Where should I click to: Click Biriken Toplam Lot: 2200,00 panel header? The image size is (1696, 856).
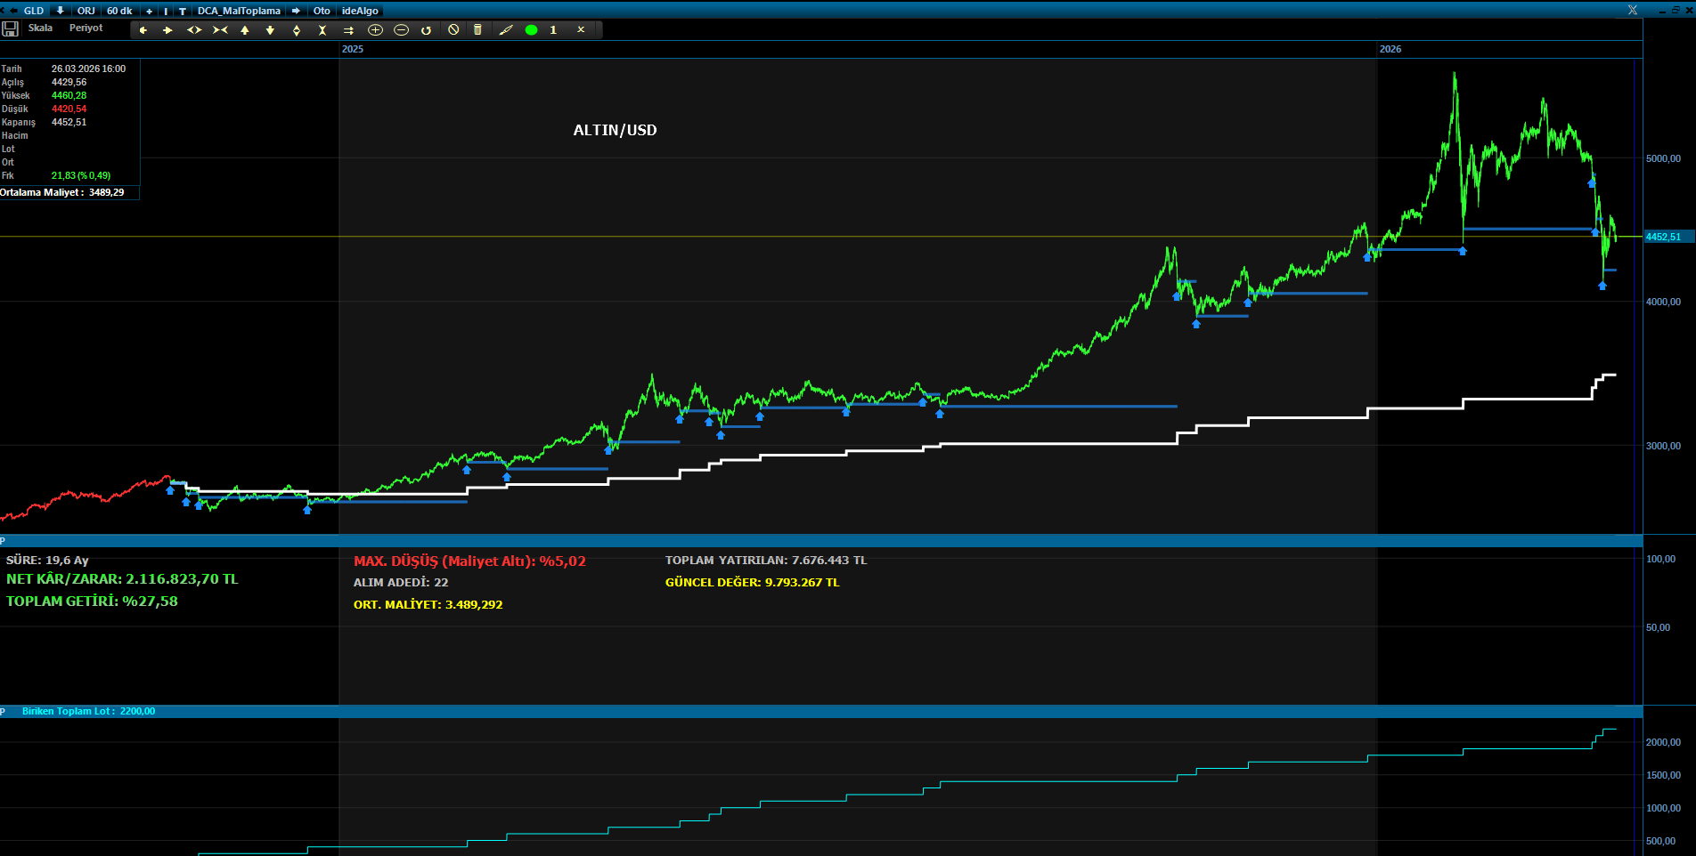click(x=88, y=711)
